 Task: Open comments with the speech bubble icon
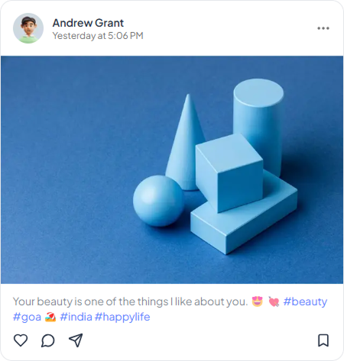(48, 340)
